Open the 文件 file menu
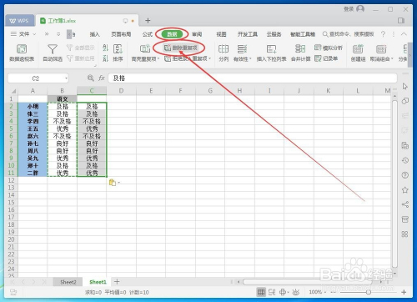 [23, 34]
